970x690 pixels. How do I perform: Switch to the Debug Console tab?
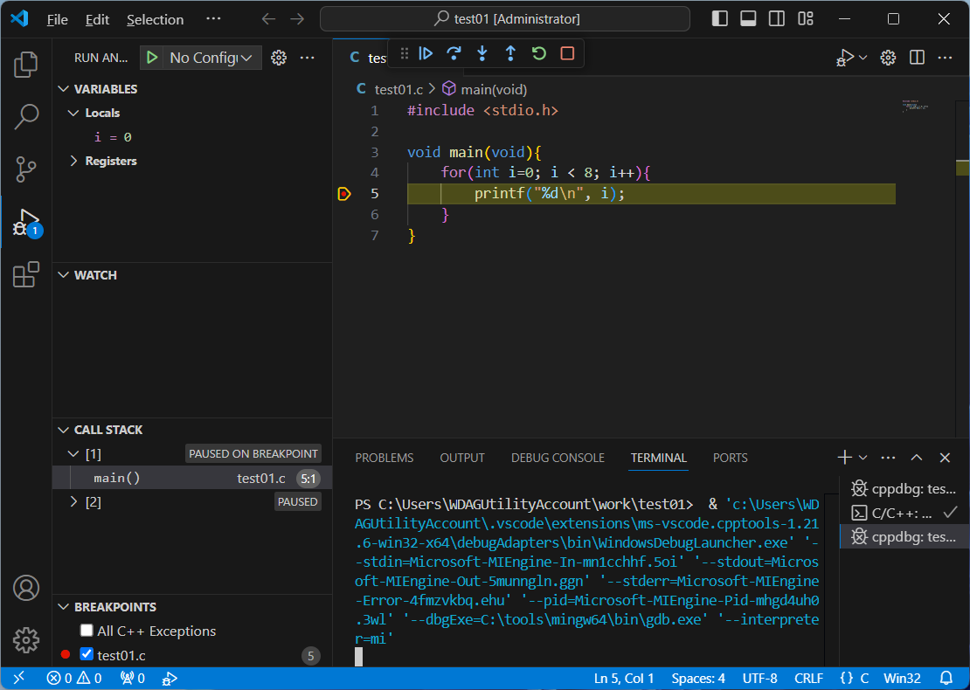558,458
